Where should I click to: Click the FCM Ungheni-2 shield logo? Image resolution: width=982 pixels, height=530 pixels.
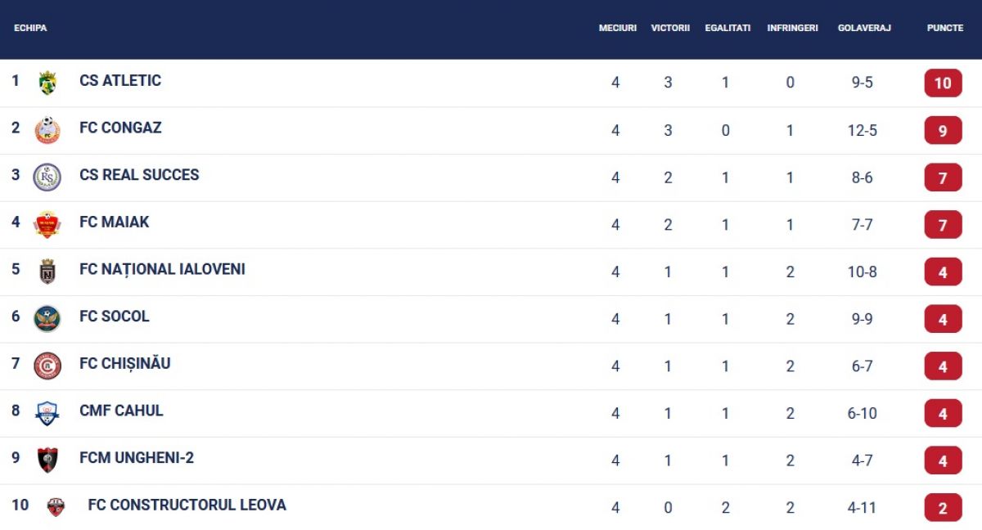tap(47, 460)
